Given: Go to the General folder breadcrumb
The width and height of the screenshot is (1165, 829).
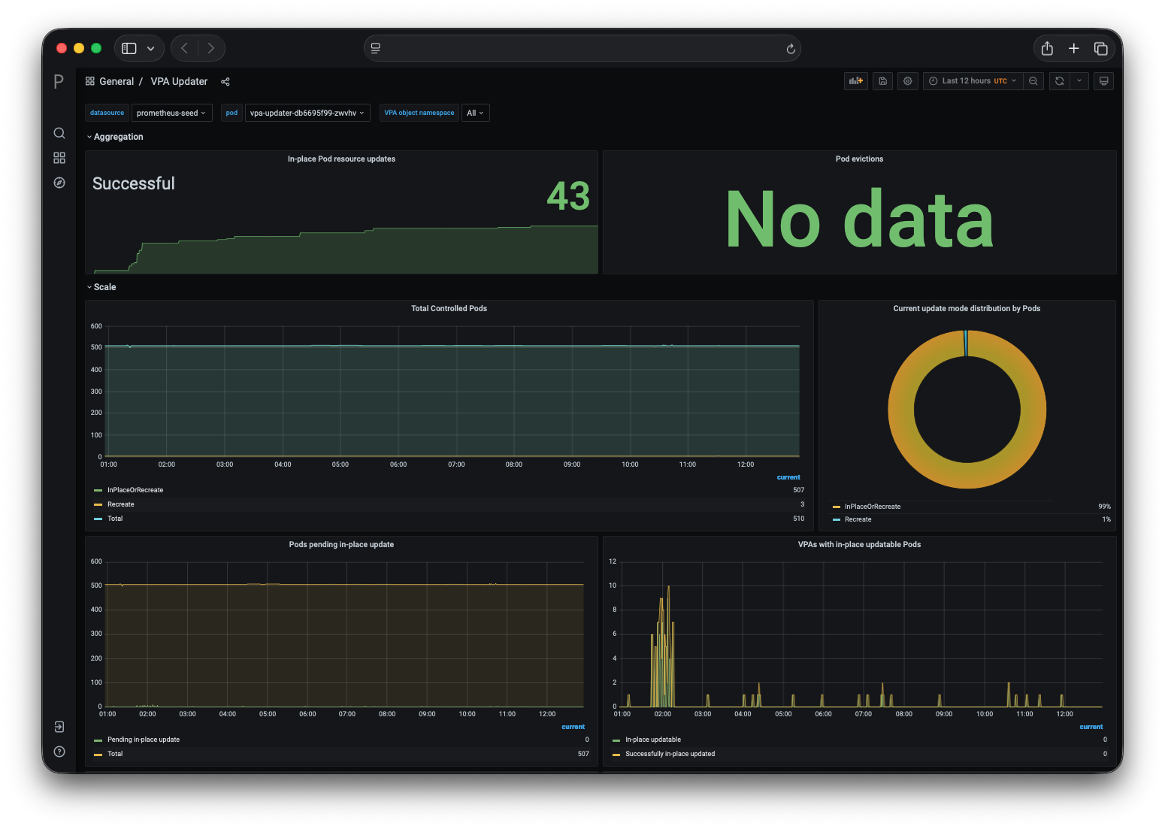Looking at the screenshot, I should [116, 81].
